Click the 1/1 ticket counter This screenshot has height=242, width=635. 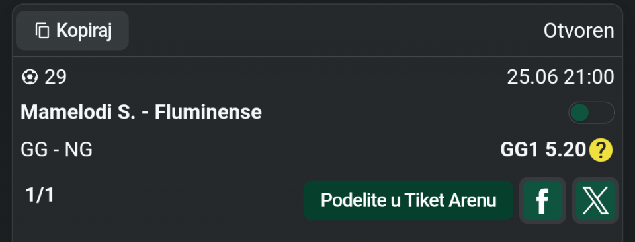click(x=40, y=195)
